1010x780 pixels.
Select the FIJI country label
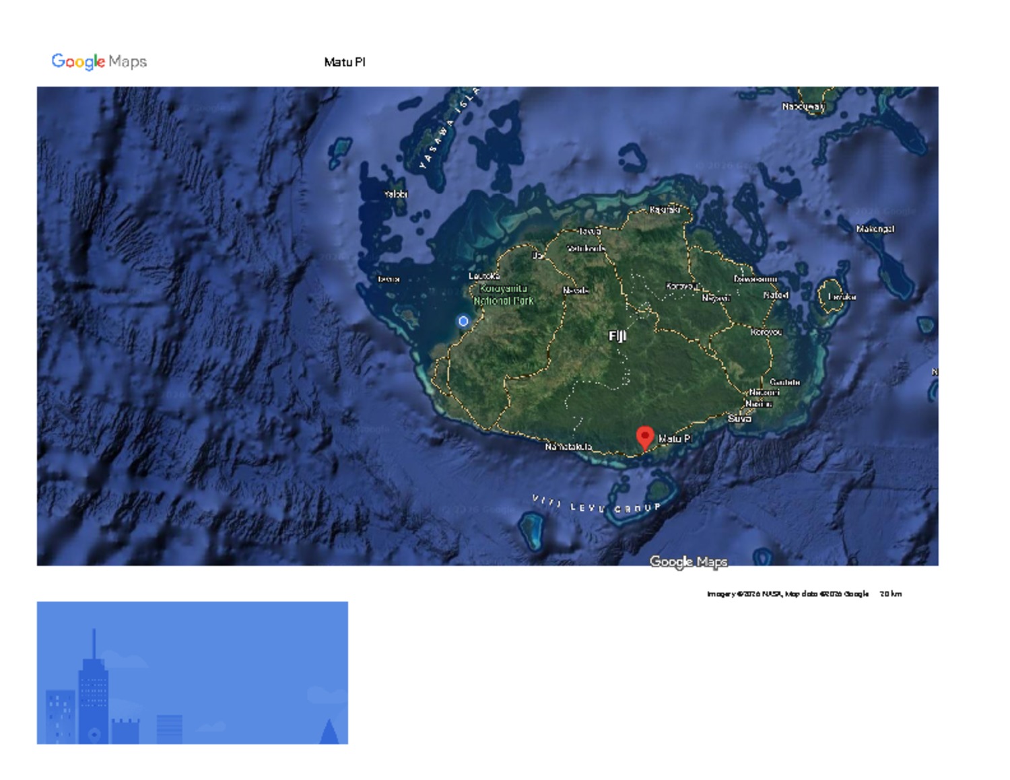(x=617, y=336)
